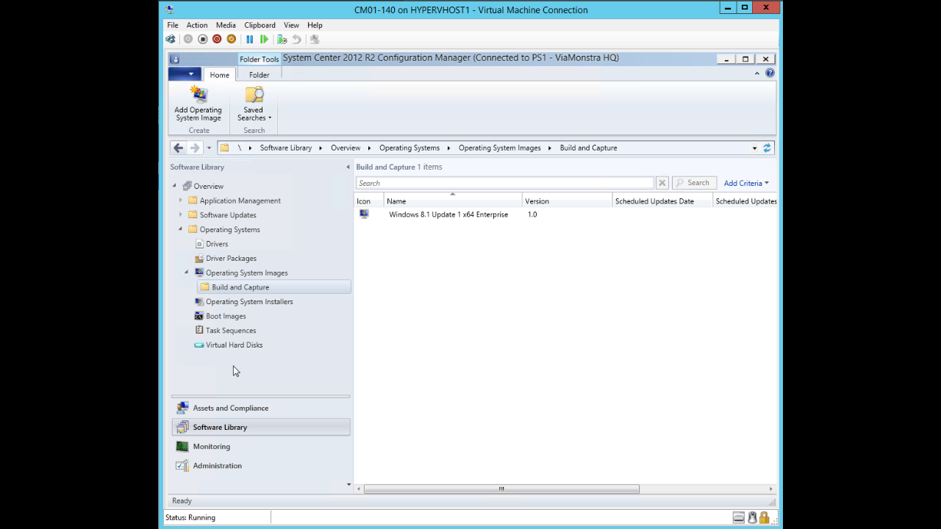Screen dimensions: 941x529
Task: Open the Media menu
Action: 226,25
